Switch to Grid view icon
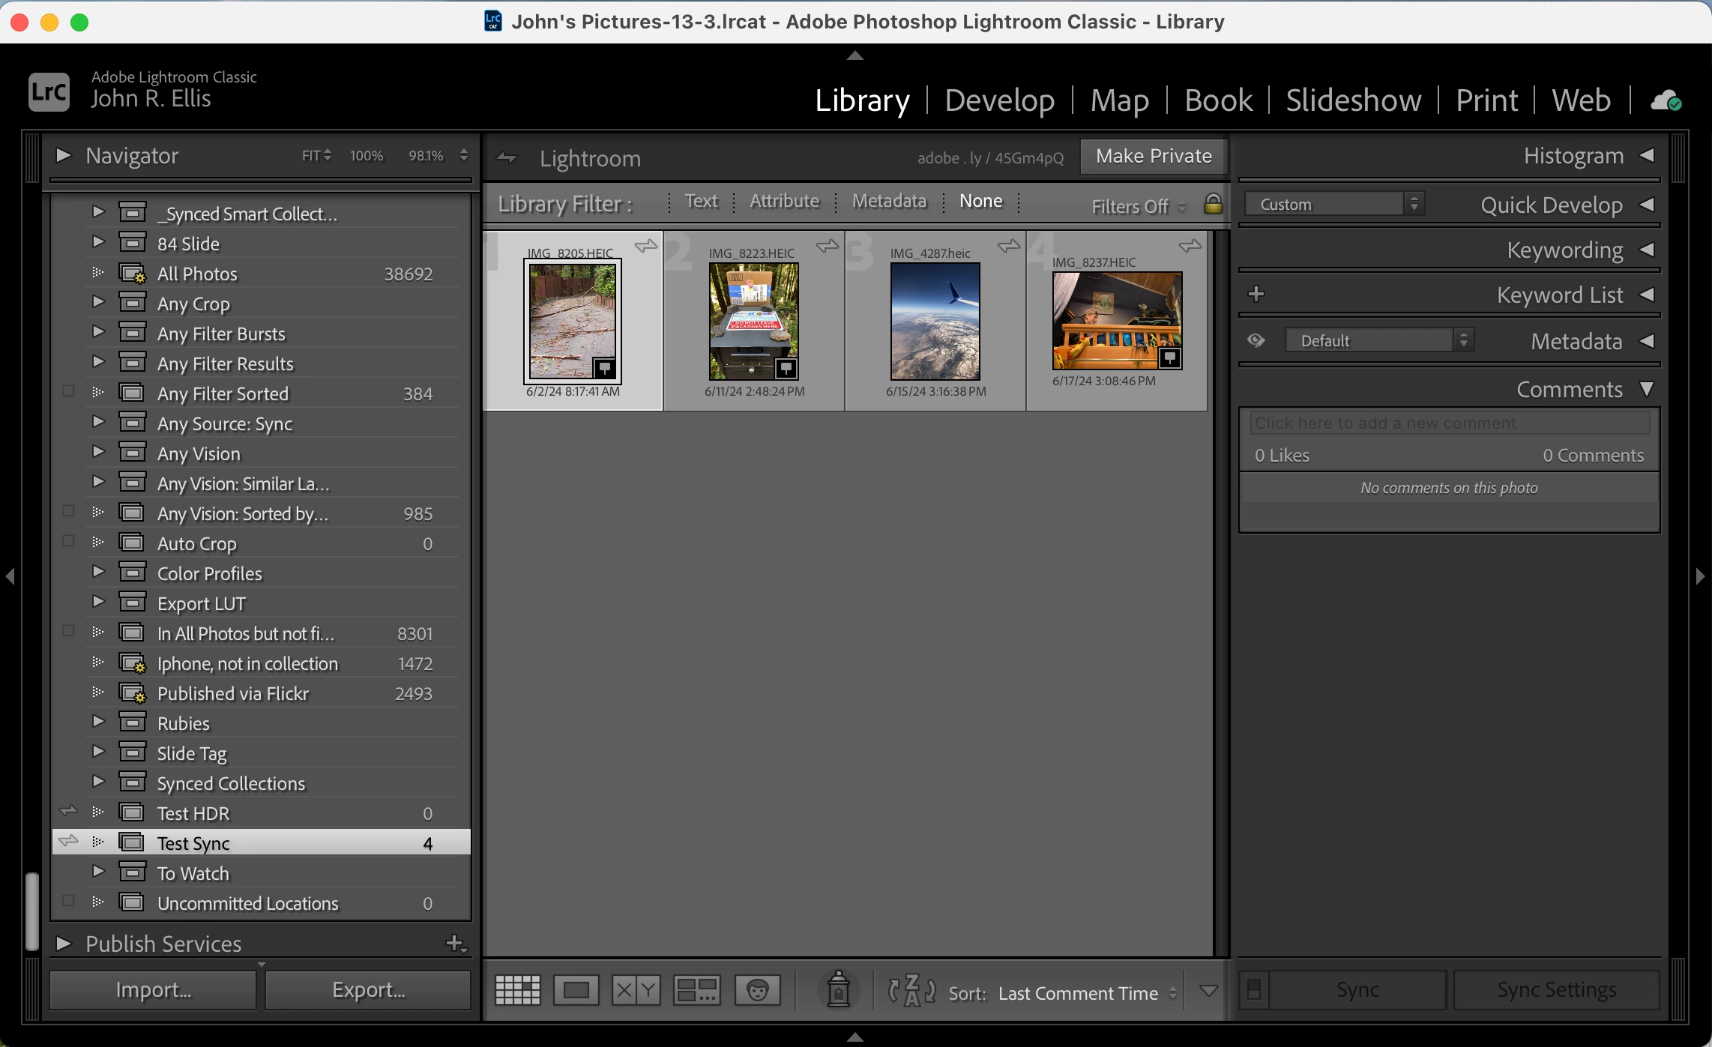The image size is (1712, 1047). (517, 990)
